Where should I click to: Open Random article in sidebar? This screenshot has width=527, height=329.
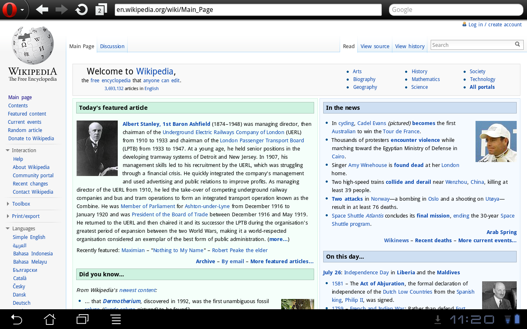25,130
